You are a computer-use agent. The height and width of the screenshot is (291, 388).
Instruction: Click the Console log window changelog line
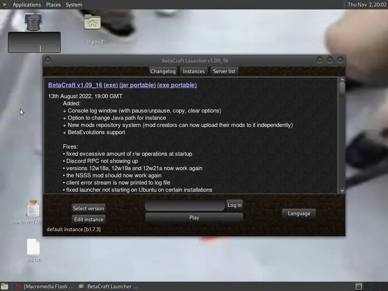[142, 111]
